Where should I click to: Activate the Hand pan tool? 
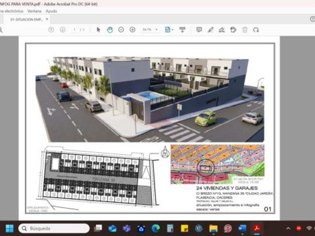(x=109, y=30)
